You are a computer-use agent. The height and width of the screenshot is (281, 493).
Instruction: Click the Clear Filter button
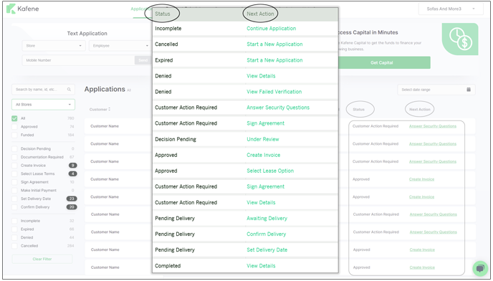tap(42, 259)
